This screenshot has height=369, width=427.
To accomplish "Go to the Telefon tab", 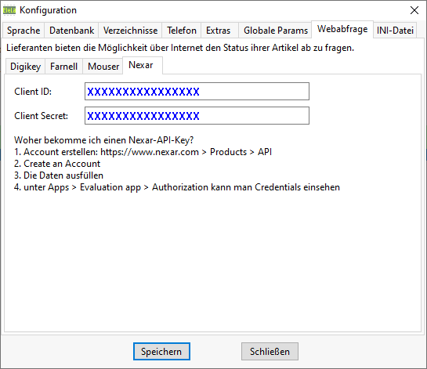I will tap(181, 31).
